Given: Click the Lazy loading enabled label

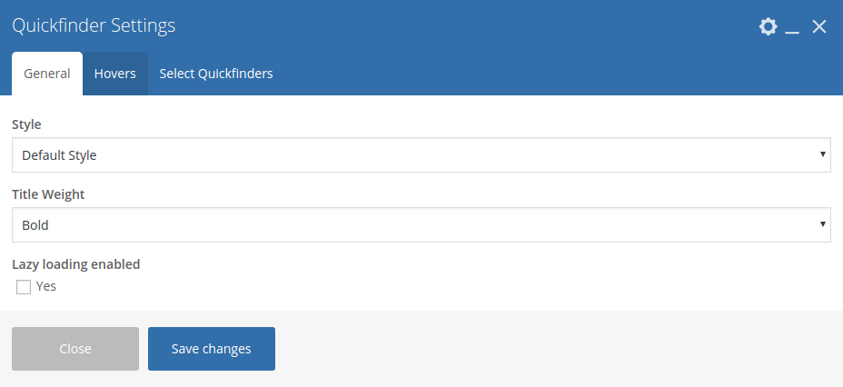Looking at the screenshot, I should [x=75, y=264].
